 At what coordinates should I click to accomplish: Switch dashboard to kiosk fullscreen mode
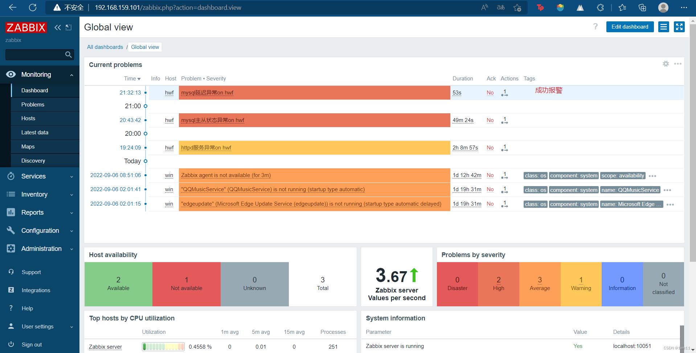point(679,27)
